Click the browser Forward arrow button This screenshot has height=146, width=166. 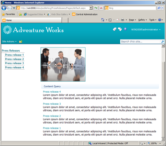10,8
